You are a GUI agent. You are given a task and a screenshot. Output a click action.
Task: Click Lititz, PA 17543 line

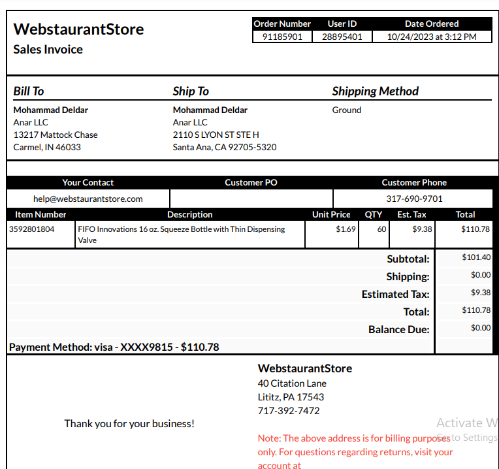(291, 397)
